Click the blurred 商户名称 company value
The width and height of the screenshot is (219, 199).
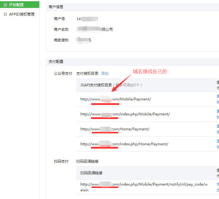click(x=95, y=30)
